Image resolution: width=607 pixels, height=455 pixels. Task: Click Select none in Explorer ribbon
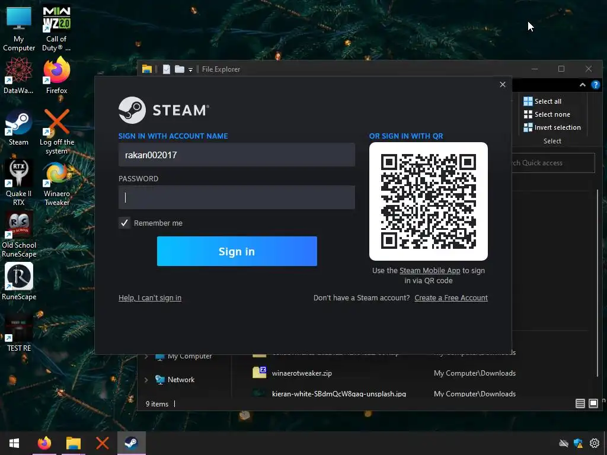(x=547, y=114)
